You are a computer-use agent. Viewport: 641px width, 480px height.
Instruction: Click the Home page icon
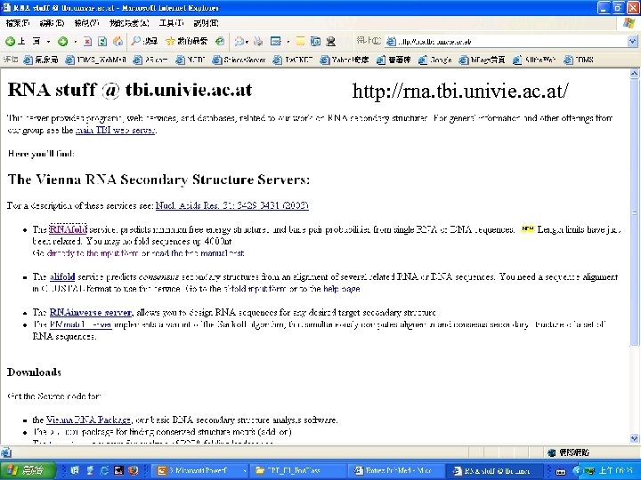click(x=118, y=41)
